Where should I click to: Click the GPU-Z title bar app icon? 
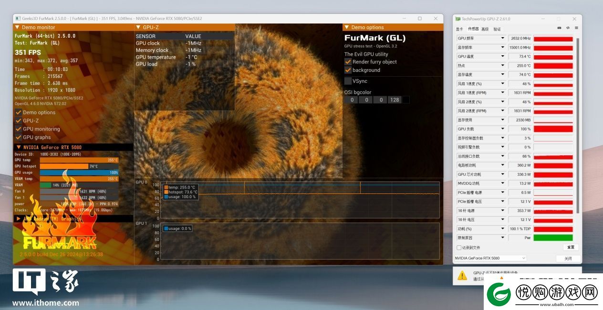coord(458,19)
